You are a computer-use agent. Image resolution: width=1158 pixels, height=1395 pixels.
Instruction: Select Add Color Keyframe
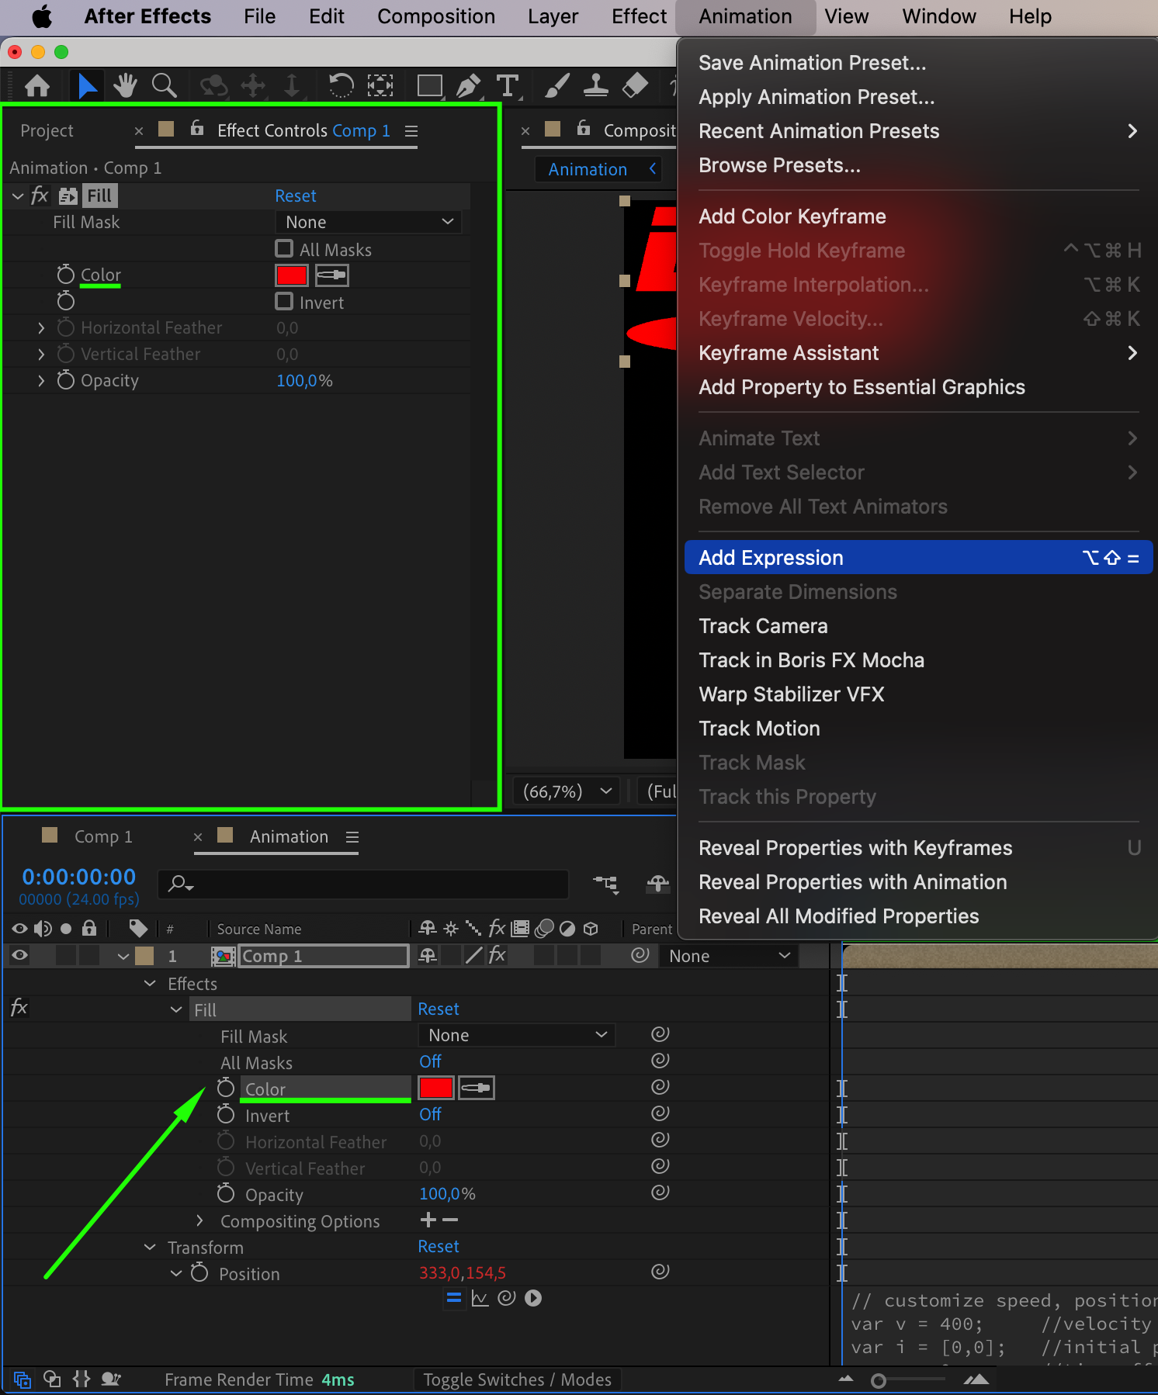pos(919,216)
